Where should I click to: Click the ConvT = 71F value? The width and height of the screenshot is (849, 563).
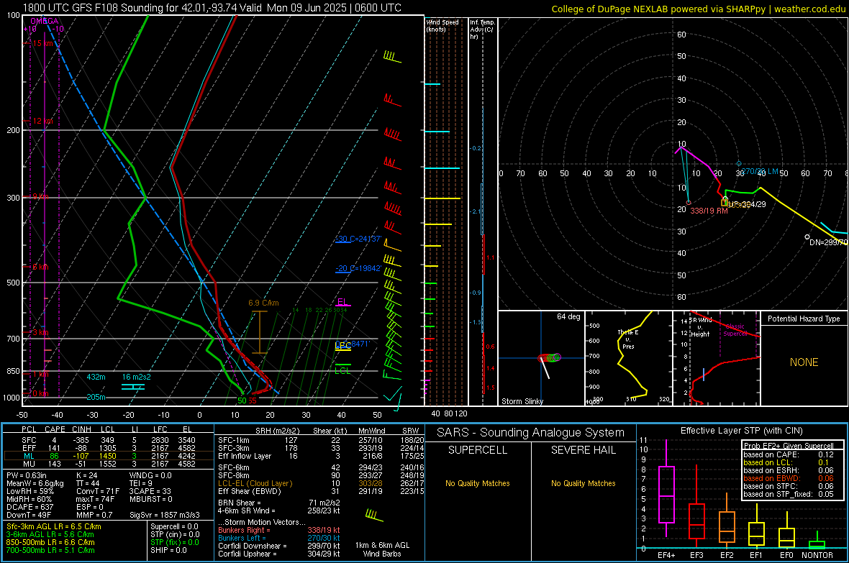tap(98, 491)
